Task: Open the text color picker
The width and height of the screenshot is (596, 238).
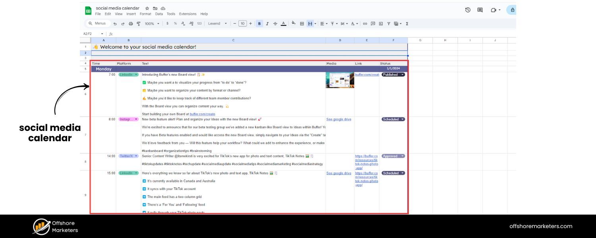Action: click(283, 23)
